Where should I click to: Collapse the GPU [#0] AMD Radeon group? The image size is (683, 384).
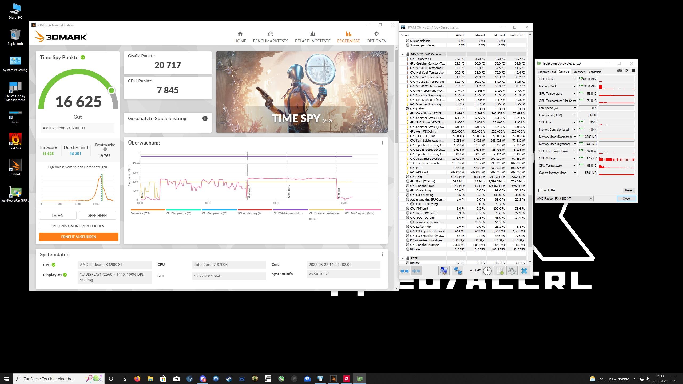pos(403,54)
